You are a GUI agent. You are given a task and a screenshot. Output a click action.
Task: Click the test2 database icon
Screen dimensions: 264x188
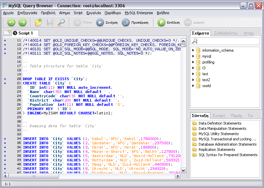click(198, 80)
